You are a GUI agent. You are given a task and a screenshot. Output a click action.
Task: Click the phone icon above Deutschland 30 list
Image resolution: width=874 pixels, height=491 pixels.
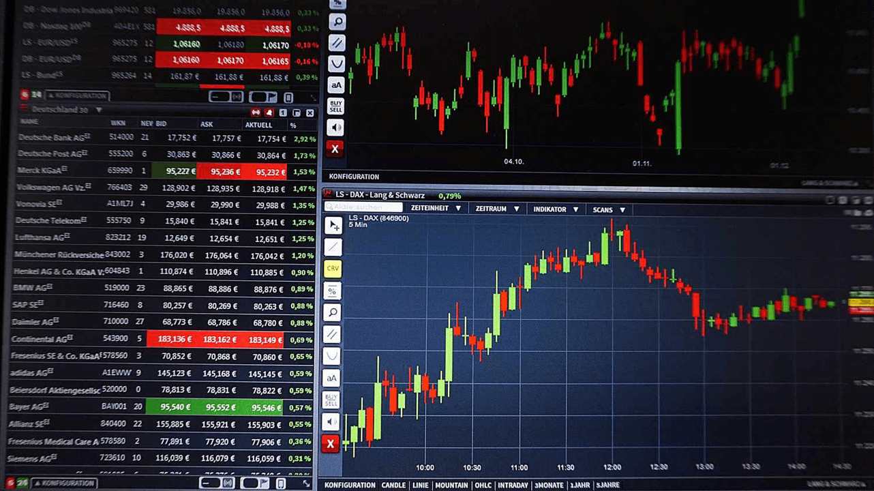click(288, 98)
